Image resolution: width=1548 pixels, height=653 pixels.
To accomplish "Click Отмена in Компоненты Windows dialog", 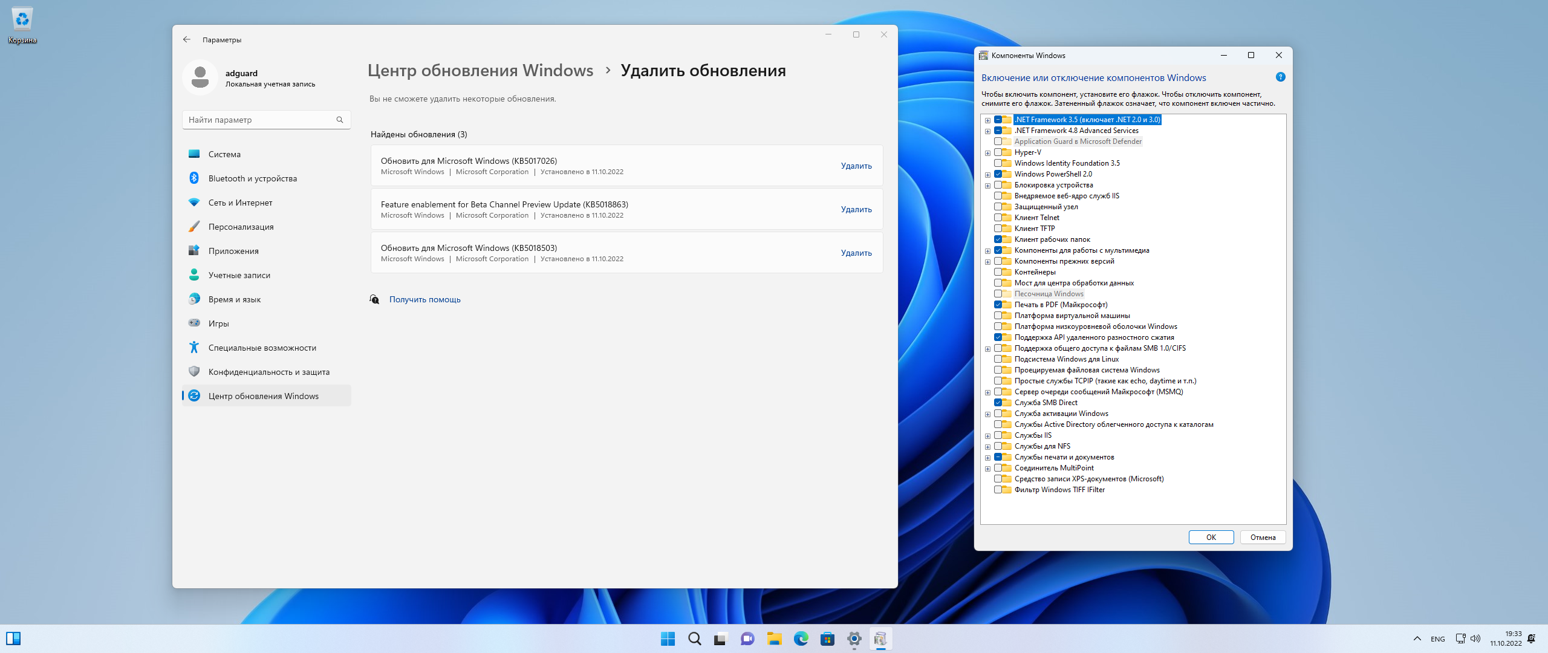I will coord(1263,537).
